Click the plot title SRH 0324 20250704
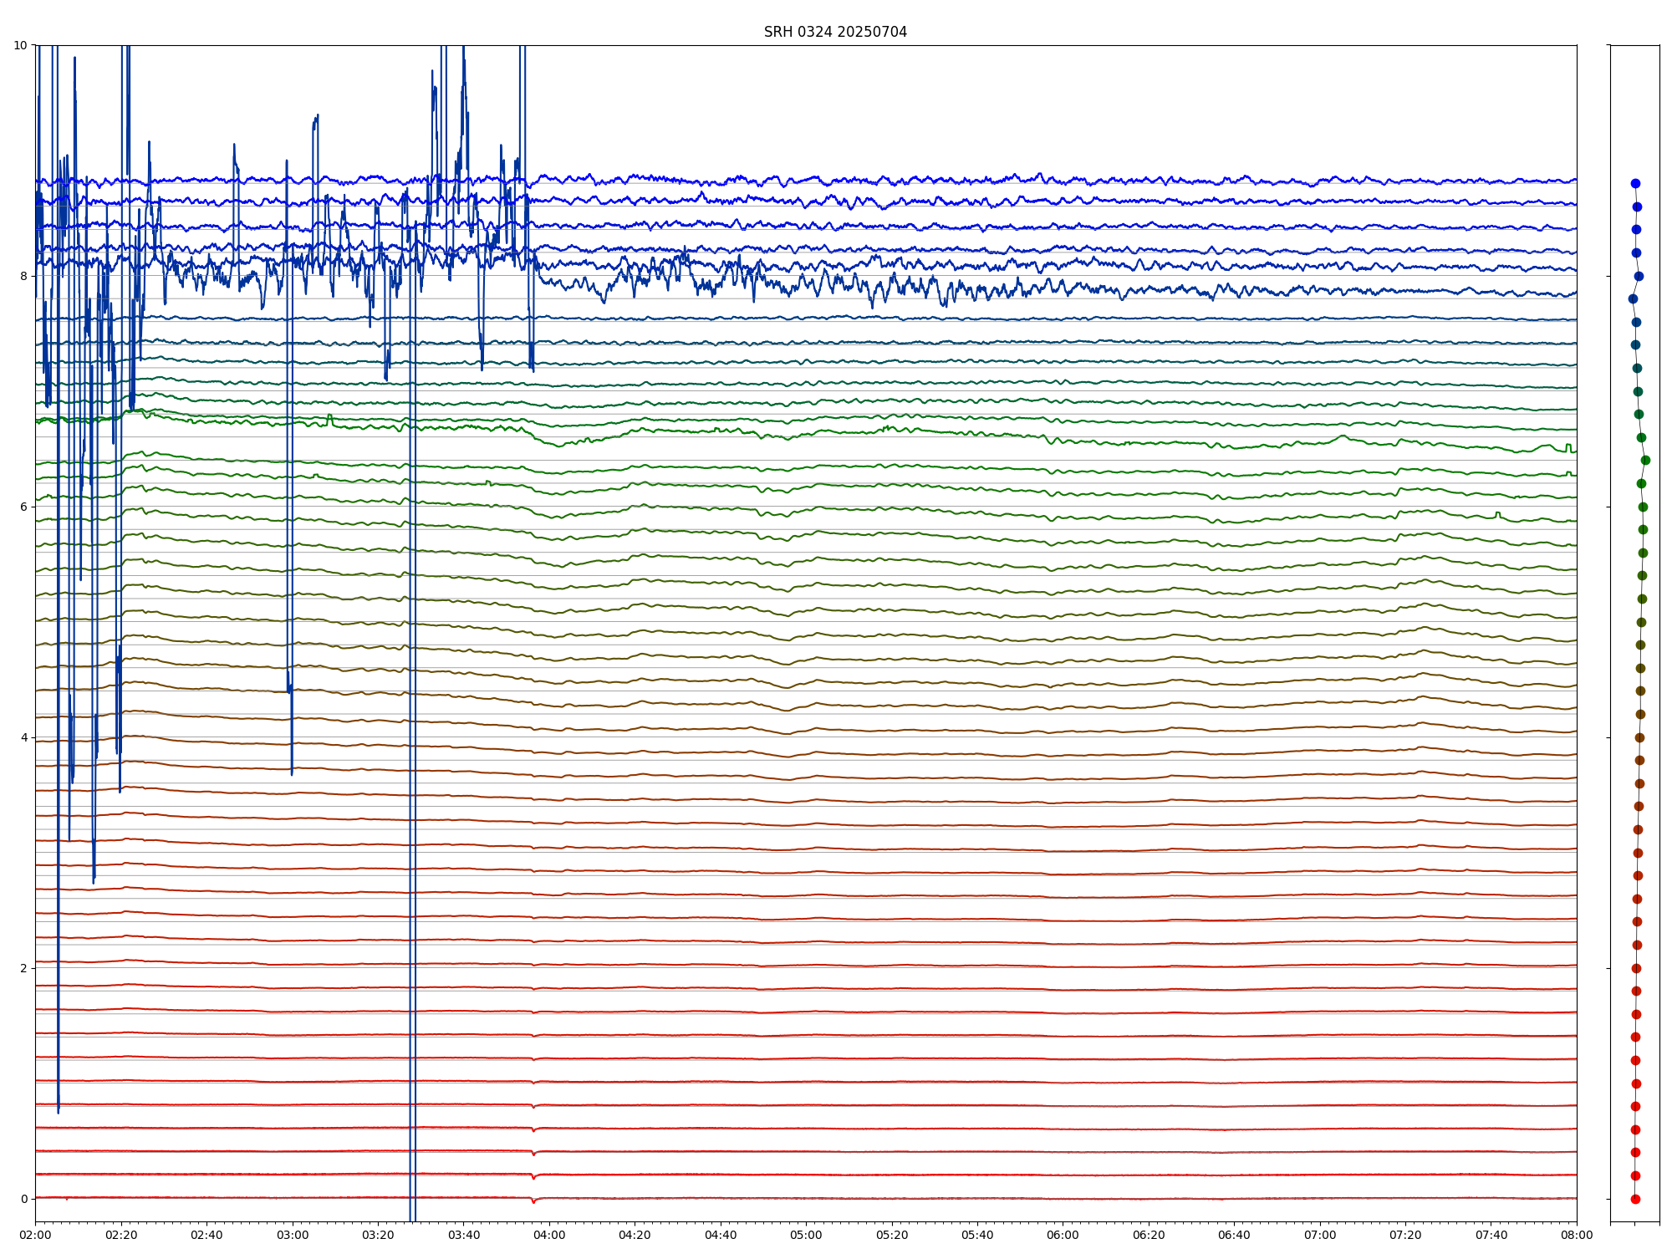 [835, 32]
